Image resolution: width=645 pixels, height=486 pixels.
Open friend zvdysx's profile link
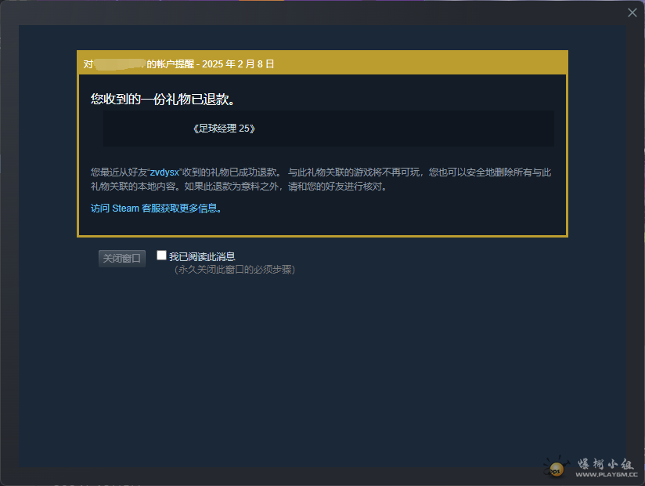coord(164,172)
